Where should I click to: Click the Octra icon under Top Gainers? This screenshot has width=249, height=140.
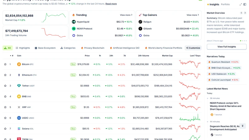(140, 35)
